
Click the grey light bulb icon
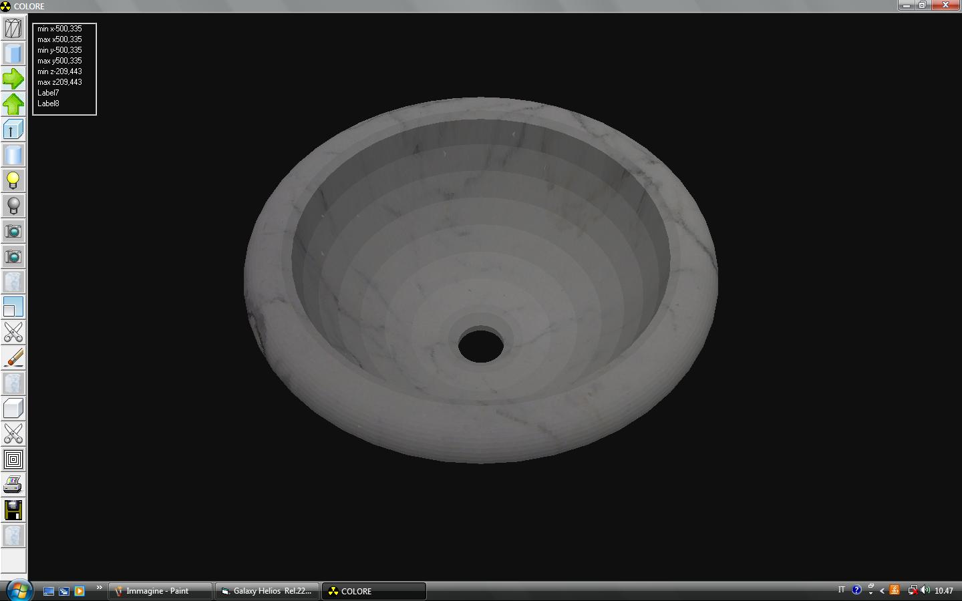13,206
